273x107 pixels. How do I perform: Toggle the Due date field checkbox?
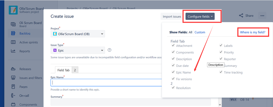[173, 65]
